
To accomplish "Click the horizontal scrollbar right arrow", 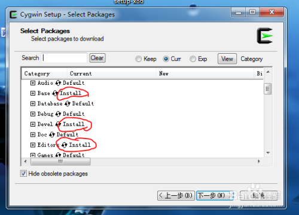I will point(259,161).
